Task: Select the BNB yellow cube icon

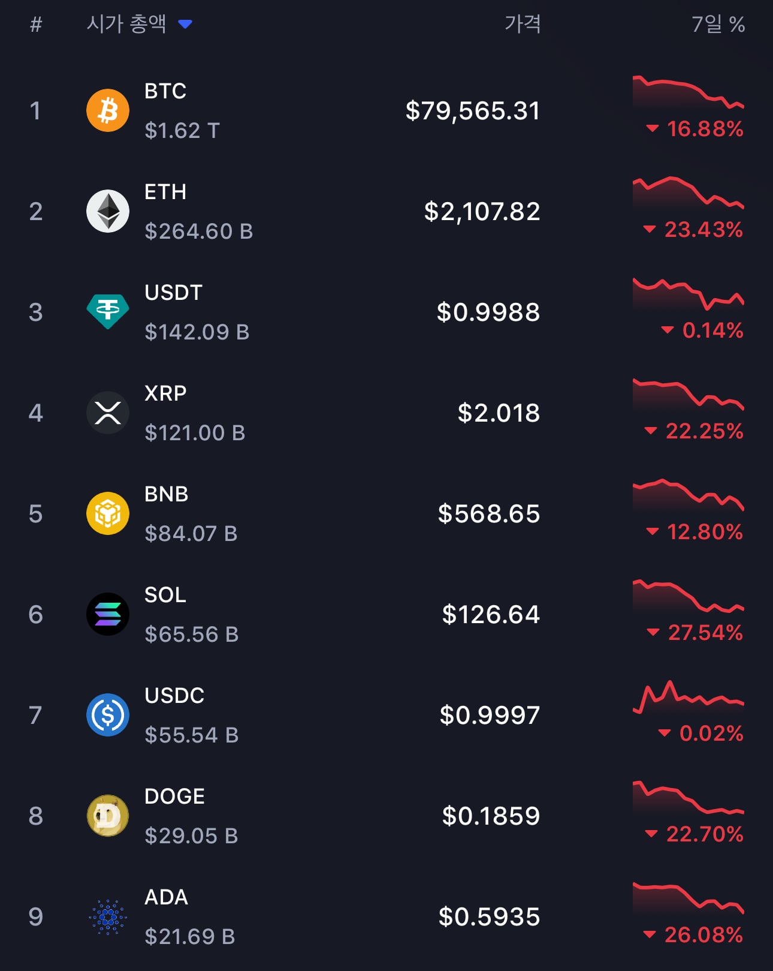Action: pyautogui.click(x=108, y=513)
